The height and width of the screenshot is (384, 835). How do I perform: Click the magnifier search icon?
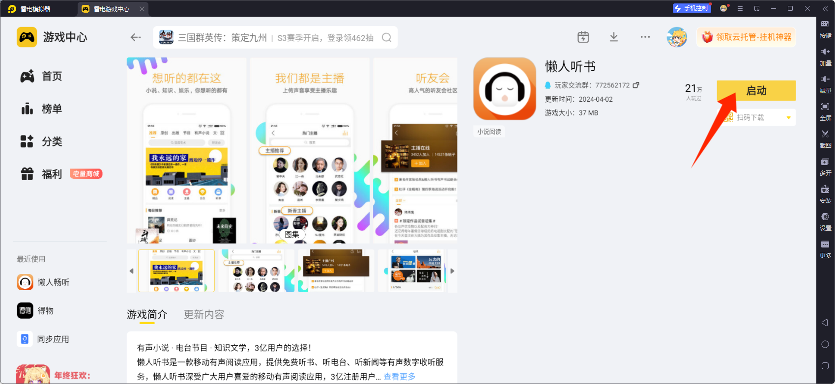(x=387, y=37)
